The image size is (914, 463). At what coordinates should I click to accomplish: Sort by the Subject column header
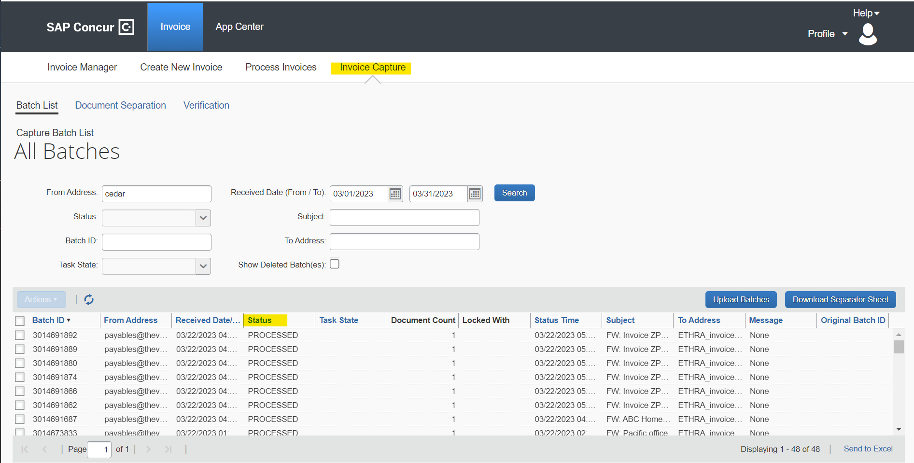tap(620, 321)
